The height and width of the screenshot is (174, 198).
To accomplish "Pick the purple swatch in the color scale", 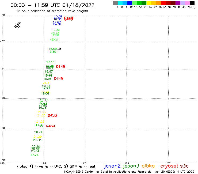I will click(x=177, y=3).
